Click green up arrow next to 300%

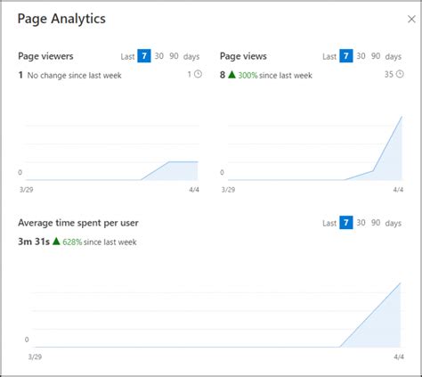231,75
